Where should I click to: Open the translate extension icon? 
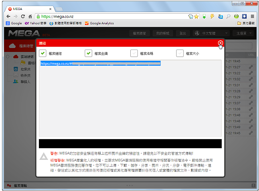[221, 16]
